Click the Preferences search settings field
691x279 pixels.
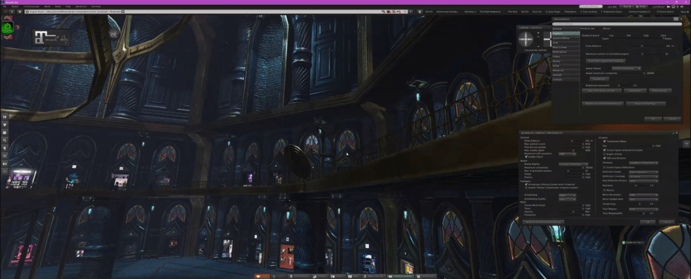(x=617, y=23)
